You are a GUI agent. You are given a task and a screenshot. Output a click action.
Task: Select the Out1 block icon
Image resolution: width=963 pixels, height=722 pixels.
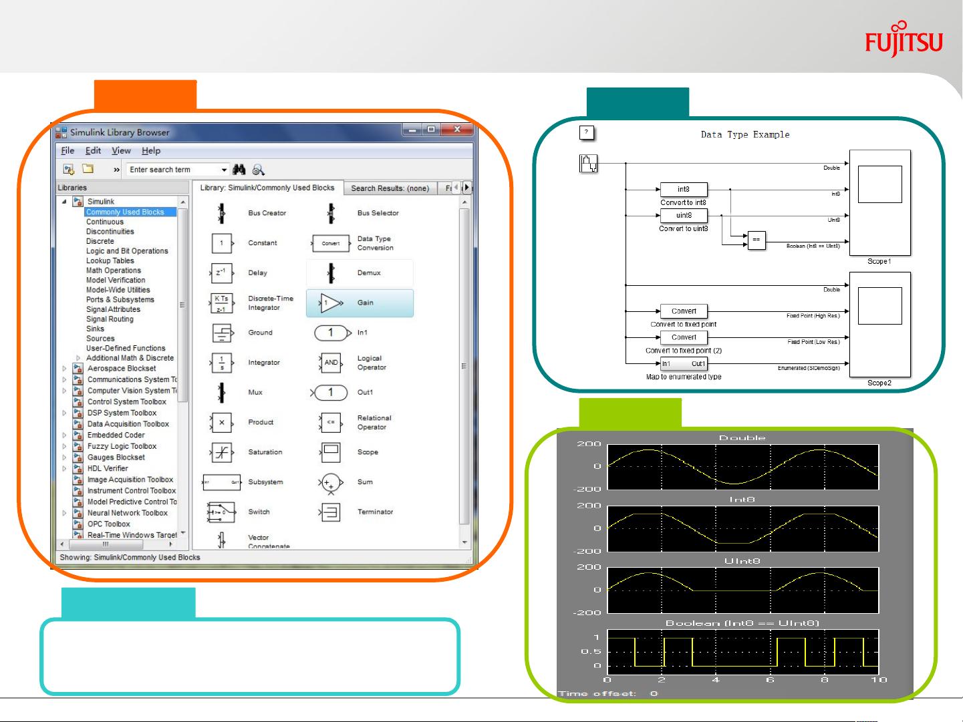[x=329, y=393]
